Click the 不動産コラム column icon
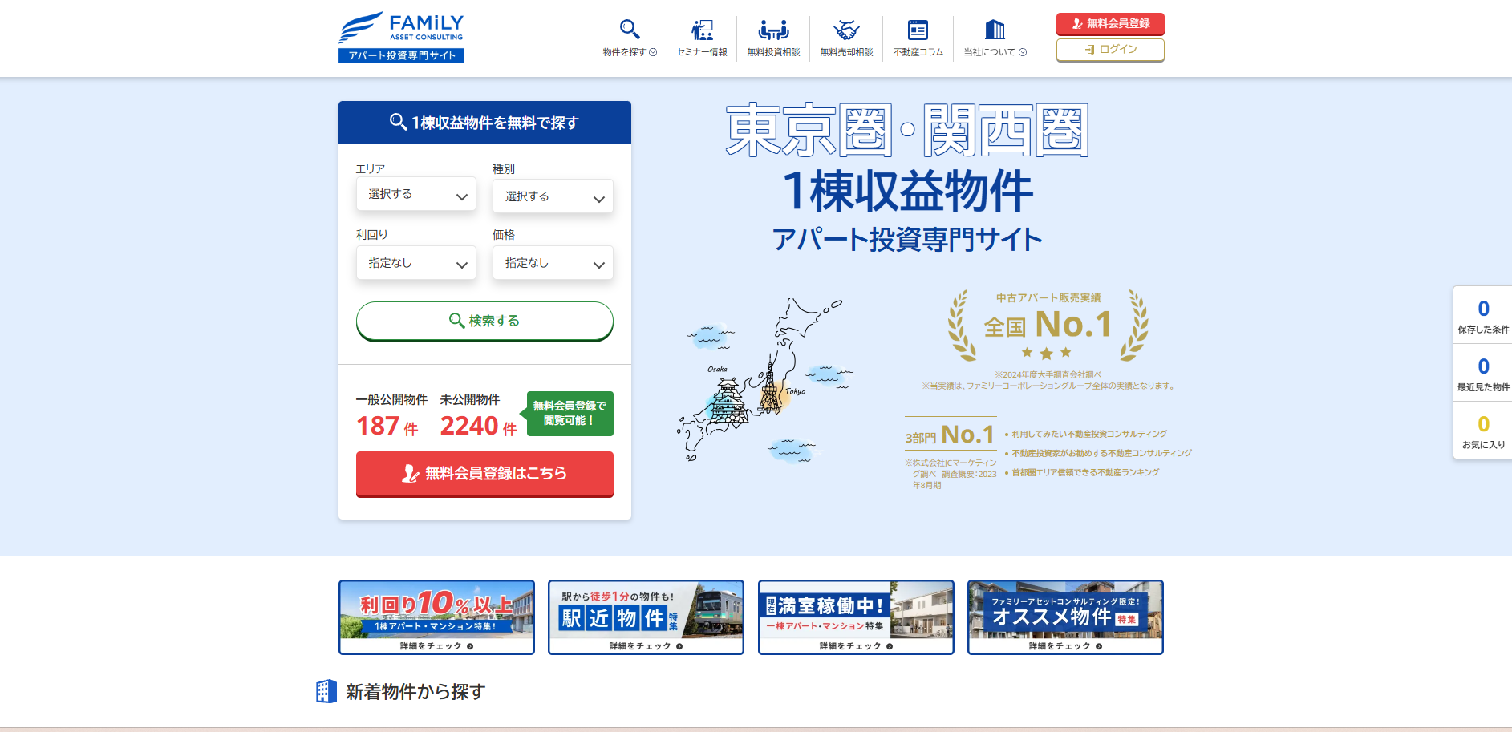This screenshot has width=1512, height=732. pyautogui.click(x=918, y=30)
